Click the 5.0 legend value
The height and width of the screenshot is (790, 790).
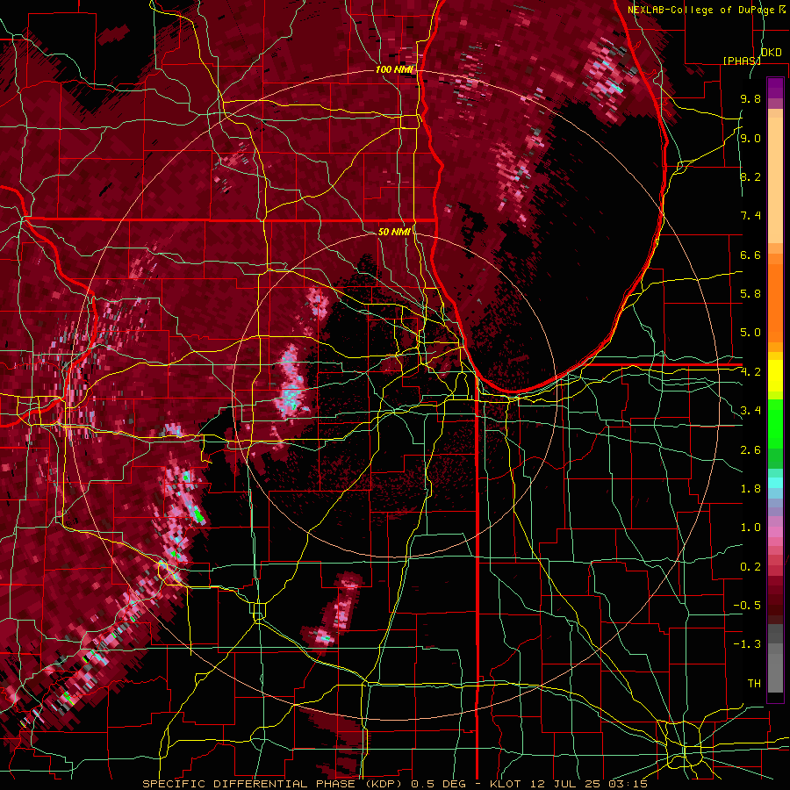click(x=750, y=333)
